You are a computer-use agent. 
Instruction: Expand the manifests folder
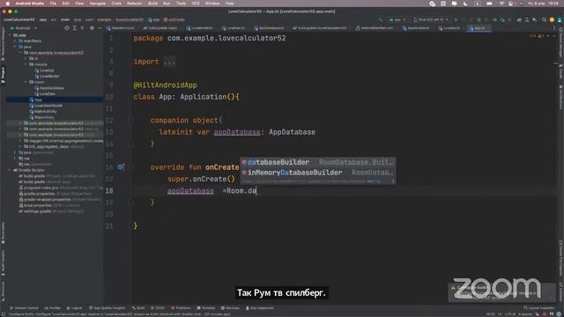tap(15, 41)
